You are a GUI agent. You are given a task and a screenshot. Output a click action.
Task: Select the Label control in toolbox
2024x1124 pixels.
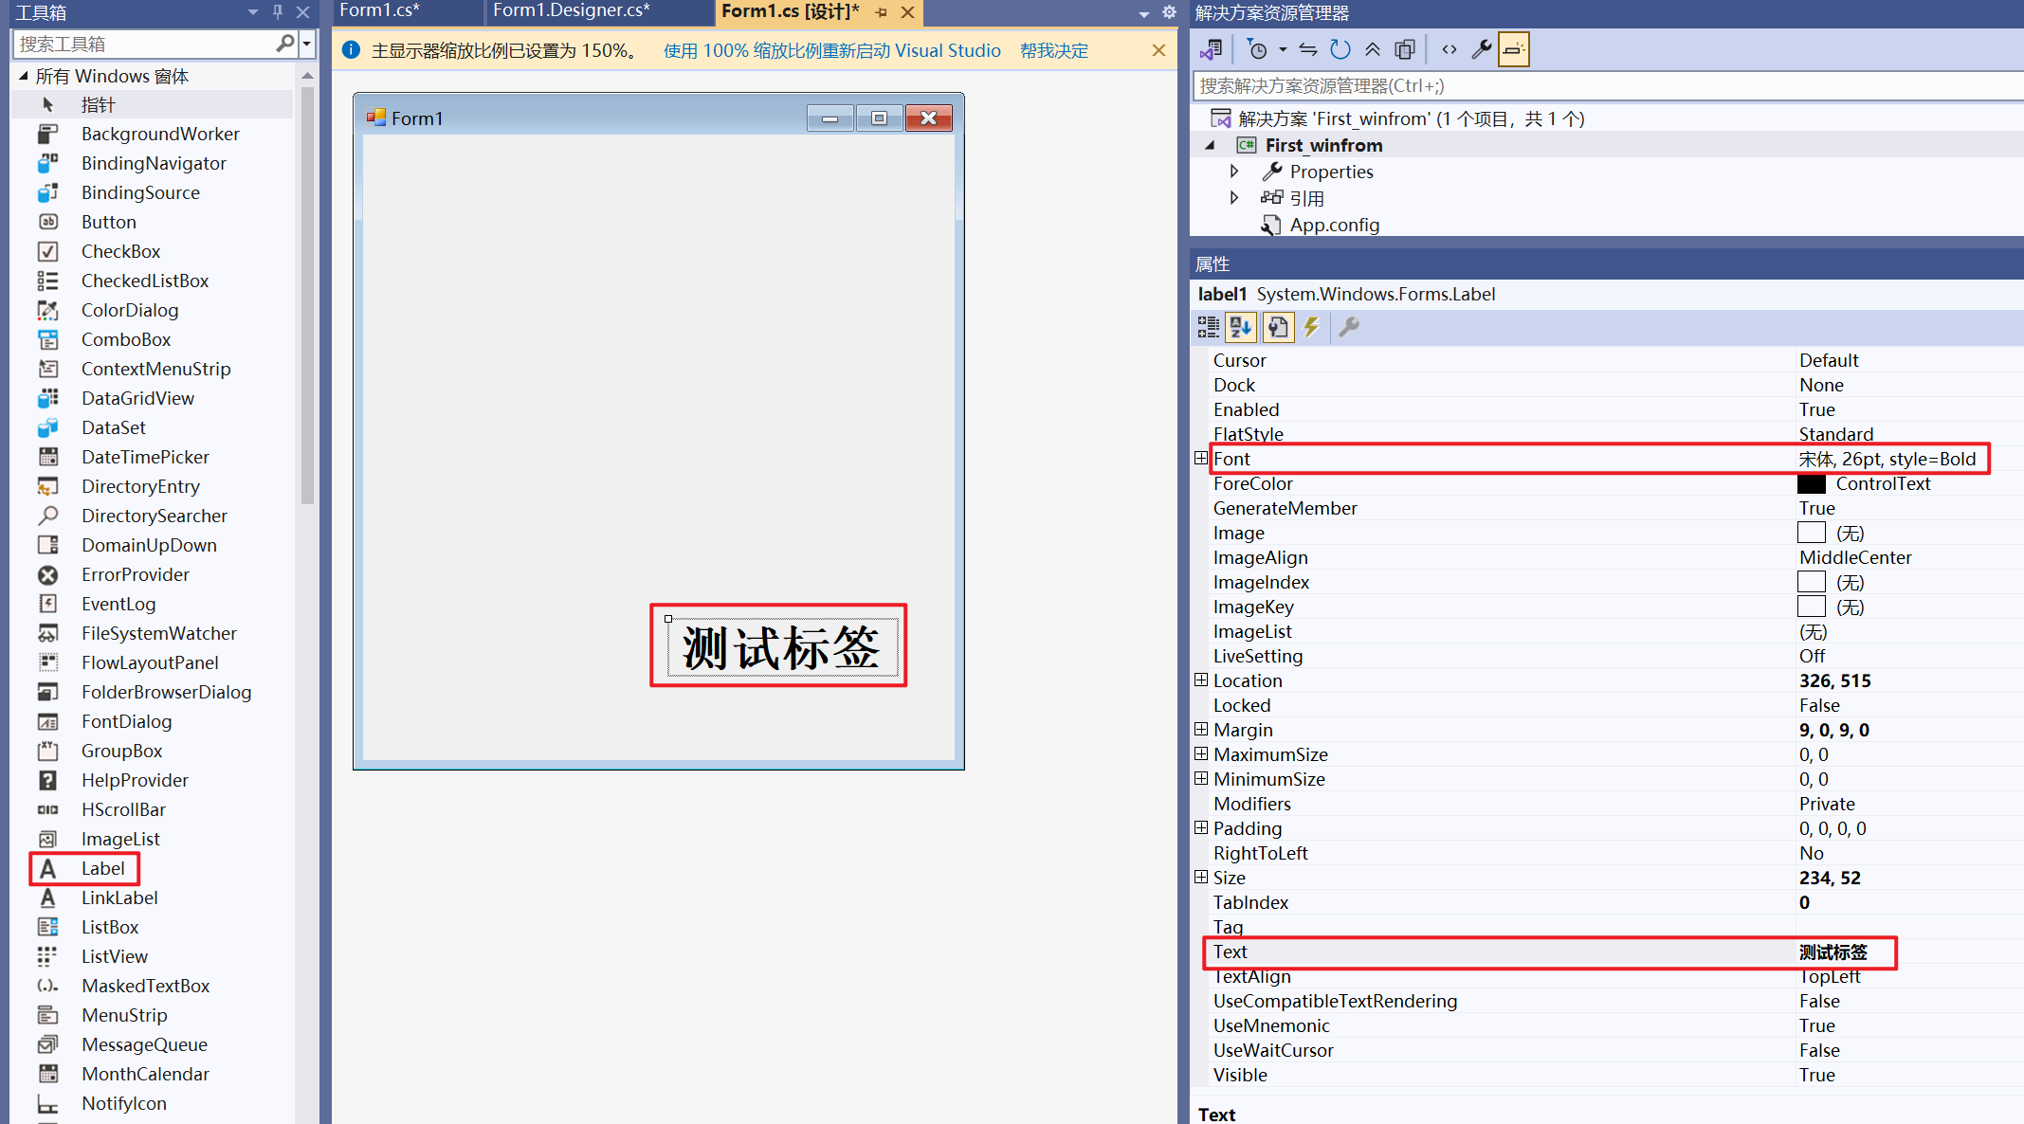(x=102, y=868)
